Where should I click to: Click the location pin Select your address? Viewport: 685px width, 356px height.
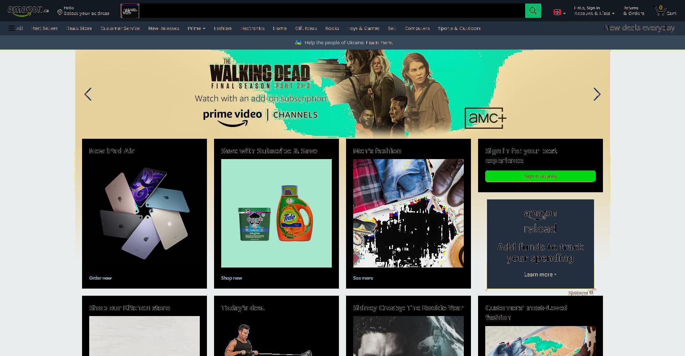tap(83, 11)
